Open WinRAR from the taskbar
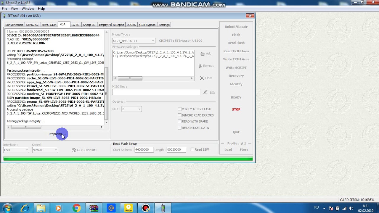This screenshot has width=379, height=213. pyautogui.click(x=94, y=208)
